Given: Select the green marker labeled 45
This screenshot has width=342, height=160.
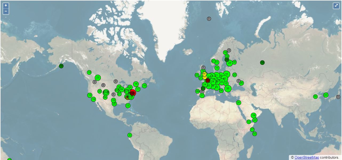Looking at the screenshot, I should click(x=224, y=78).
